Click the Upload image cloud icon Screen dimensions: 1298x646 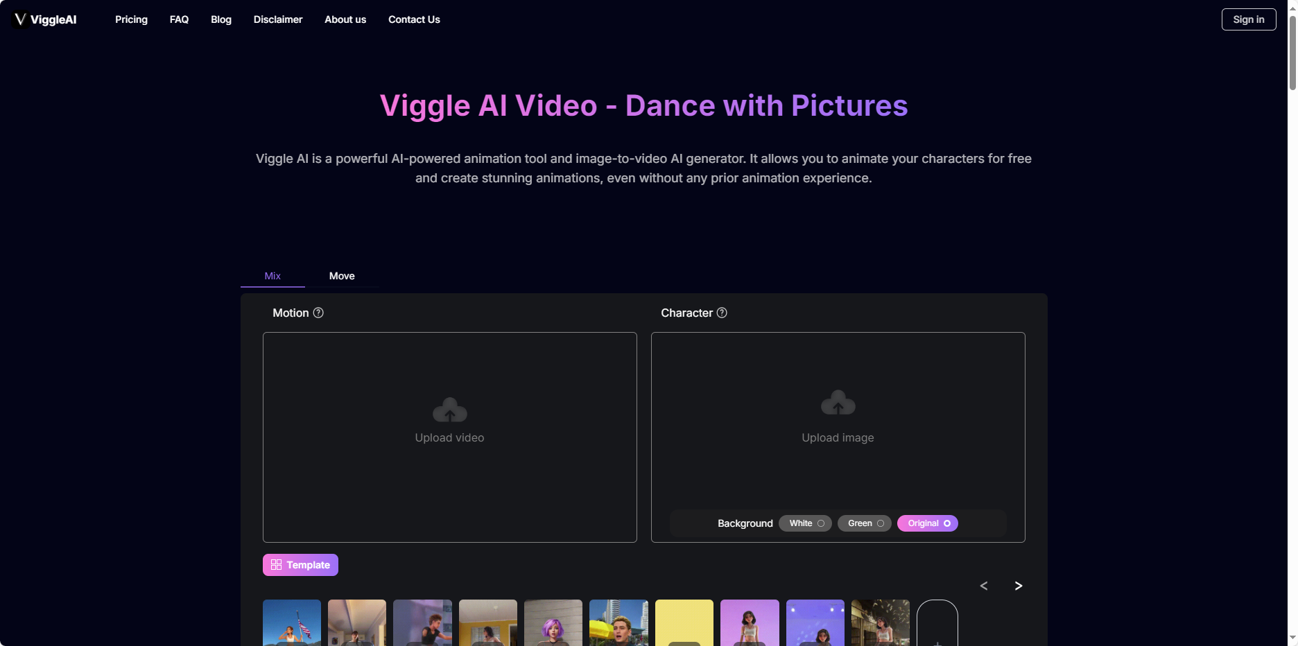(x=838, y=403)
